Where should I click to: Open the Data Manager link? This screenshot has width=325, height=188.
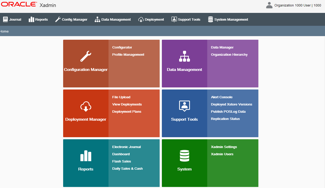pyautogui.click(x=222, y=47)
